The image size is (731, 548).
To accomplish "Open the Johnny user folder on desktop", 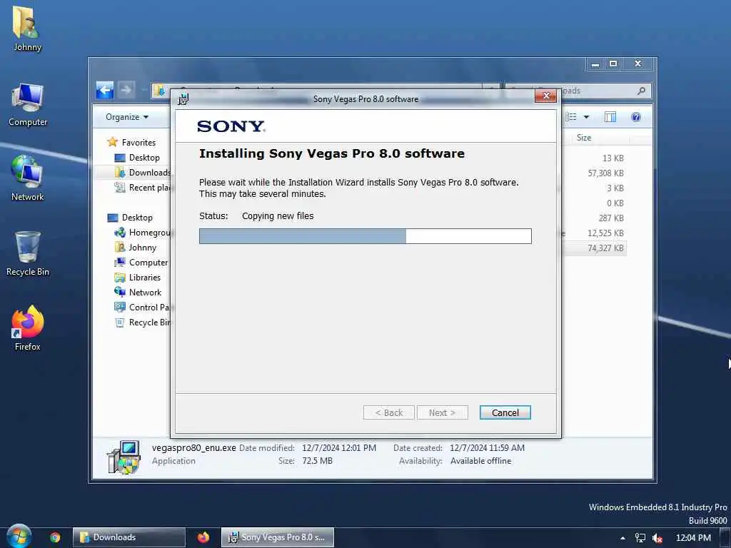I will coord(27,29).
